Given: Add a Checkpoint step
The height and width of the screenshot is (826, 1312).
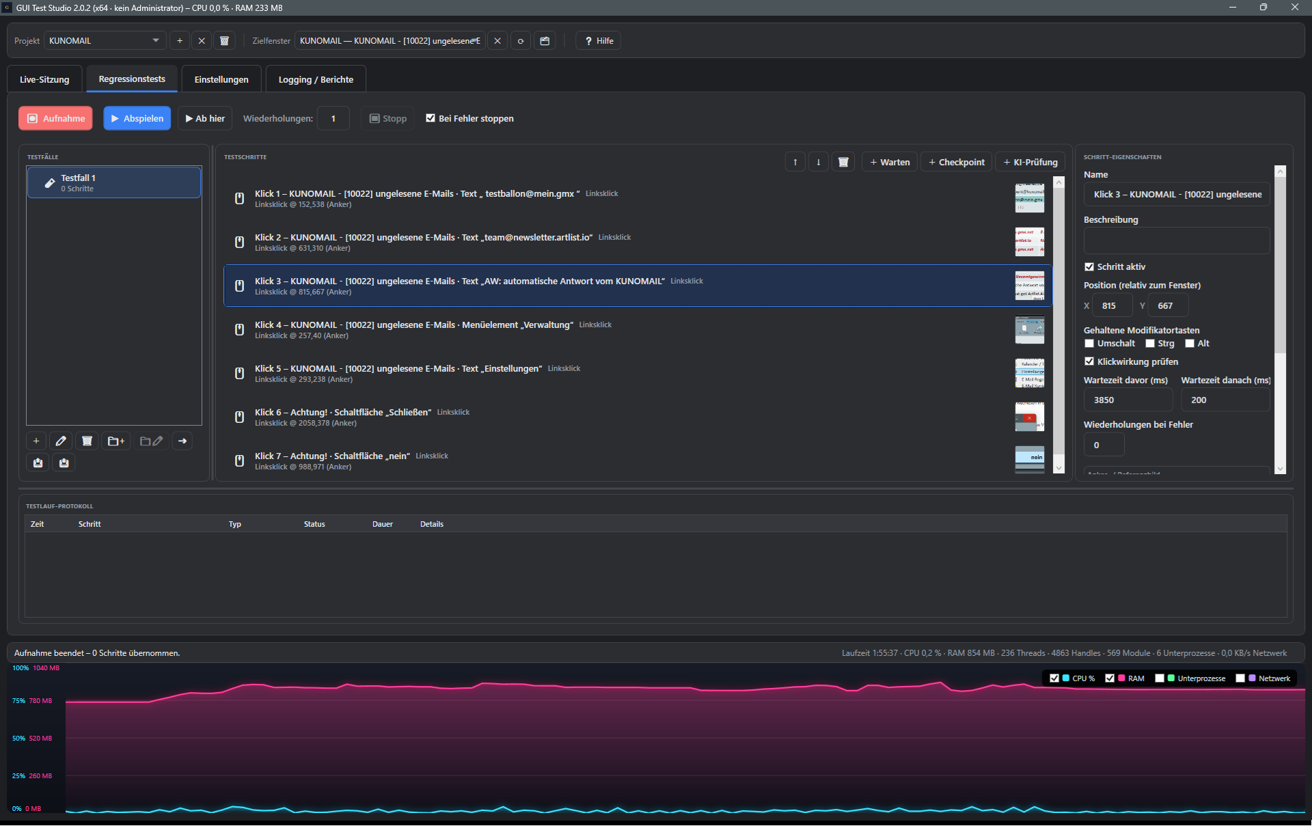Looking at the screenshot, I should pos(957,162).
